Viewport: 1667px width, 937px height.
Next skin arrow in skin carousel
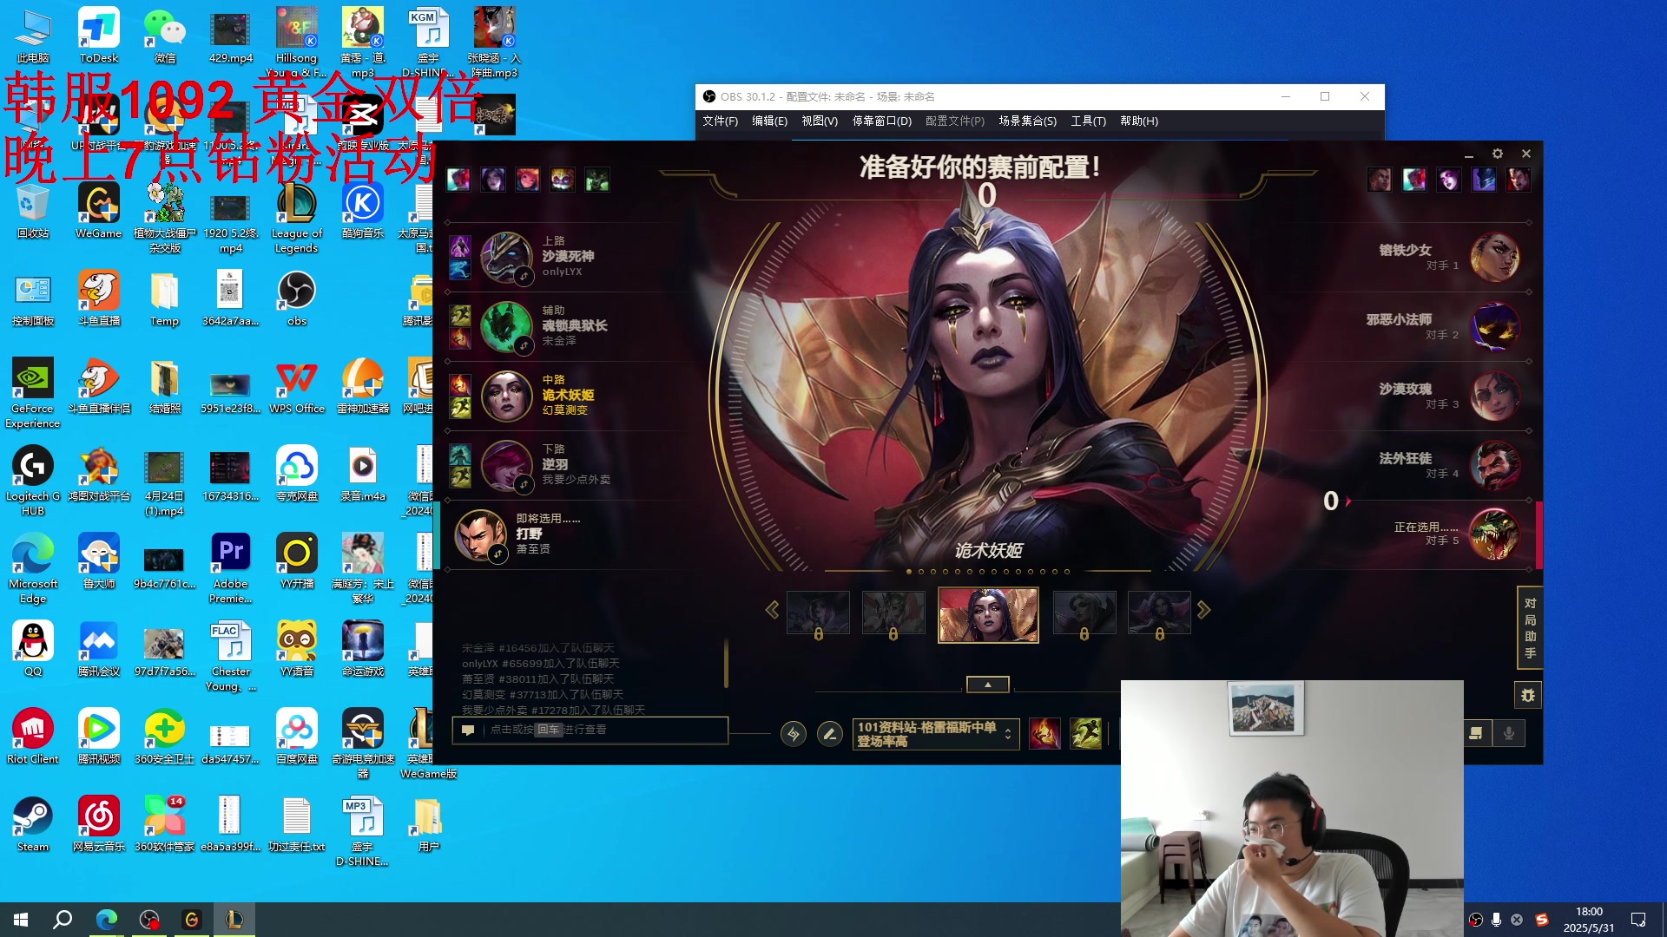coord(1203,610)
